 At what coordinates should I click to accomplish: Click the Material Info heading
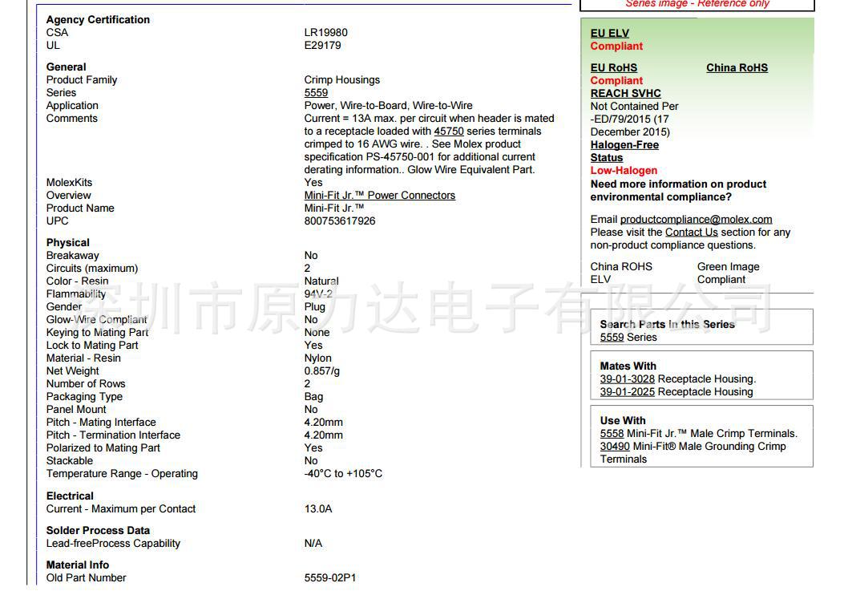78,565
